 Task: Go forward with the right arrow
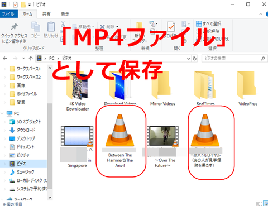(x=15, y=59)
